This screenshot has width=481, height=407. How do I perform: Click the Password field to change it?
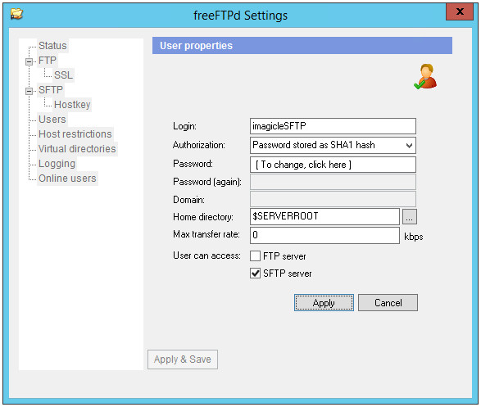333,165
